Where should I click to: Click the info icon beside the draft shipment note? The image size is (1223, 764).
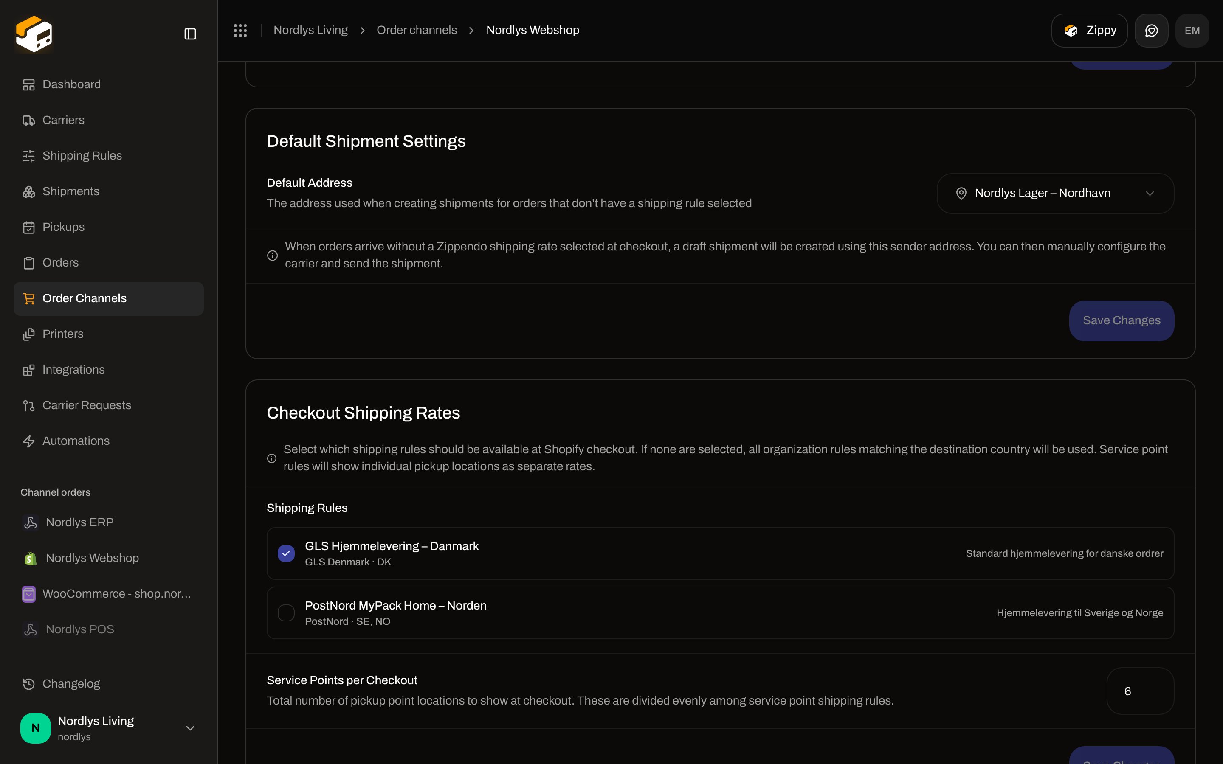[272, 256]
